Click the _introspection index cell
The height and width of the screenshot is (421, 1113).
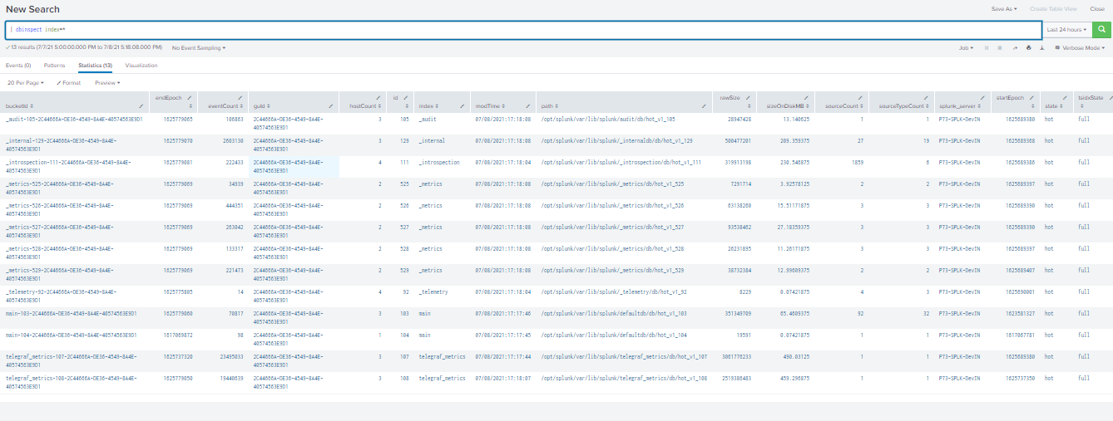tap(438, 163)
